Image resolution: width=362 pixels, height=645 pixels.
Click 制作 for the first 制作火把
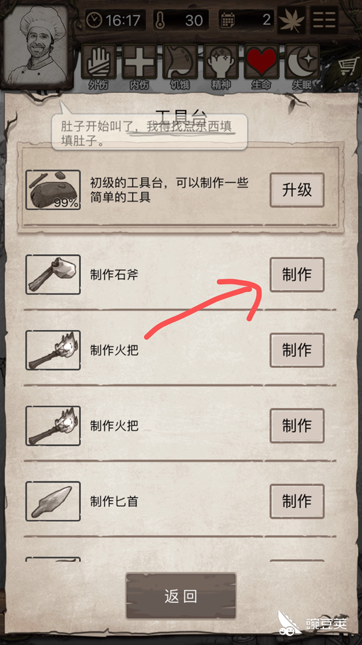[297, 350]
